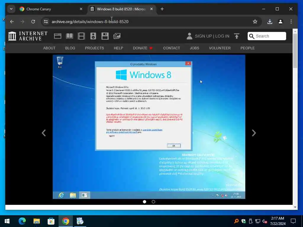
Task: Open the tab search dropdown arrow
Action: point(11,9)
